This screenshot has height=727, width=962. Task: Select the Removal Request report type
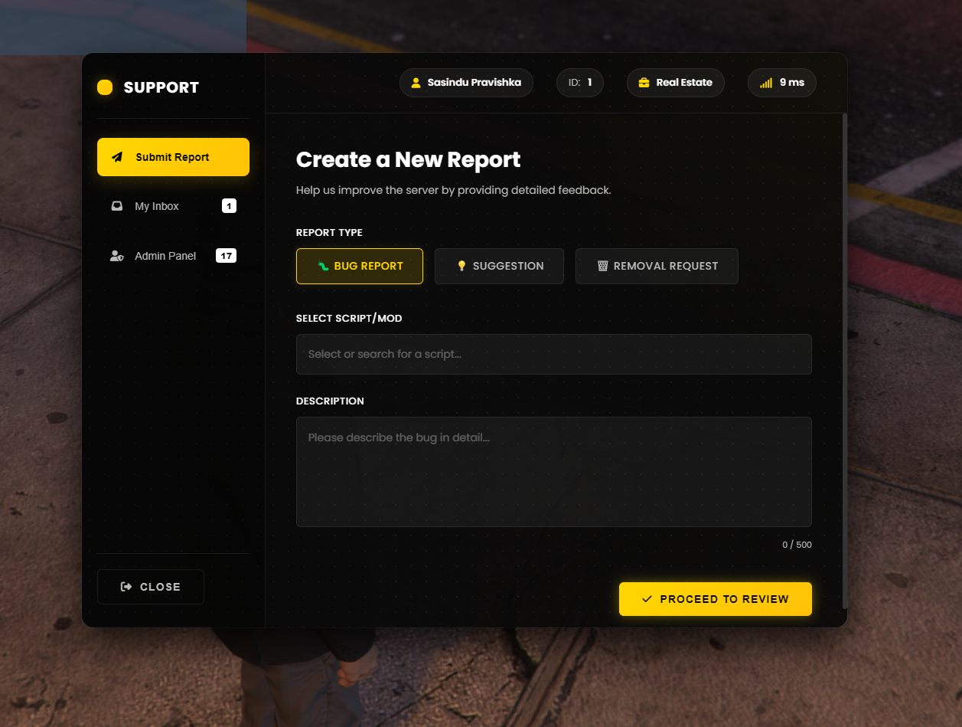coord(657,266)
